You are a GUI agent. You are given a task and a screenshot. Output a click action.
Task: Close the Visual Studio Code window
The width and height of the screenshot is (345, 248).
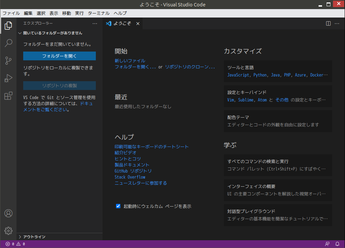(x=339, y=4)
